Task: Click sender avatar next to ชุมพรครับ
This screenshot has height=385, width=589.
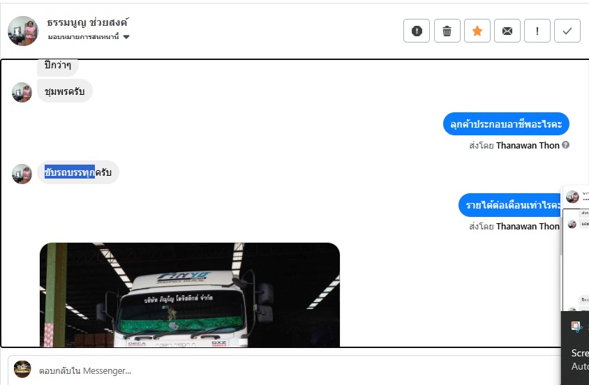Action: click(22, 92)
